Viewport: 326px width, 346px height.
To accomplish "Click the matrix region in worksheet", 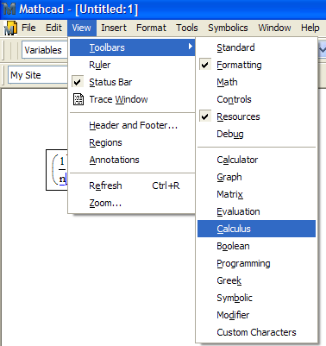I will coord(57,170).
